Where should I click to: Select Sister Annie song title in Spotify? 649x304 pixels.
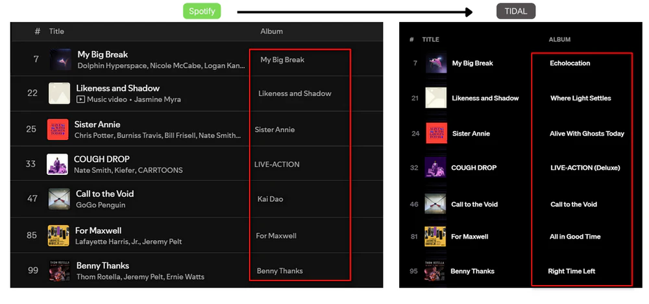click(97, 124)
